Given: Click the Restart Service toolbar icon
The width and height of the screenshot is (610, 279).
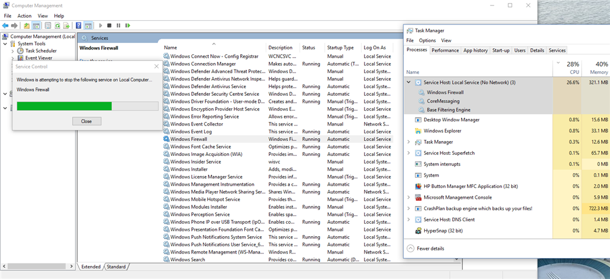Looking at the screenshot, I should (127, 26).
